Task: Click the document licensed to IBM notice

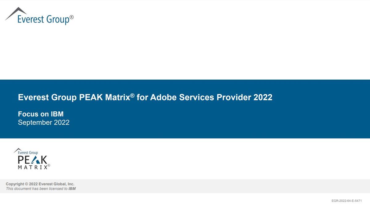Action: [41, 189]
